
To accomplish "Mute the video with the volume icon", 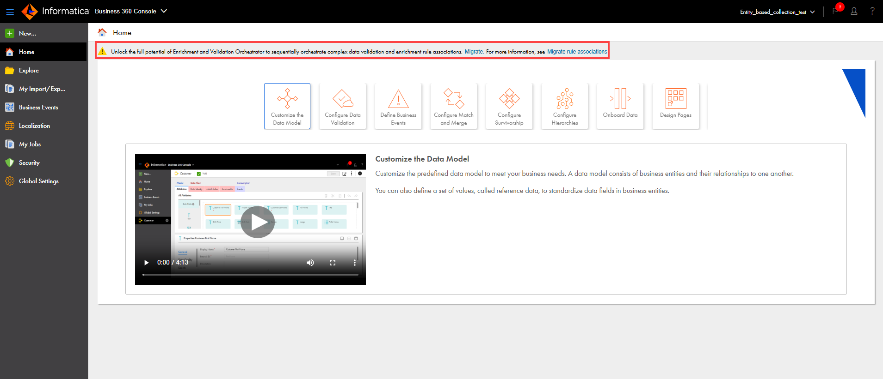I will [x=310, y=263].
